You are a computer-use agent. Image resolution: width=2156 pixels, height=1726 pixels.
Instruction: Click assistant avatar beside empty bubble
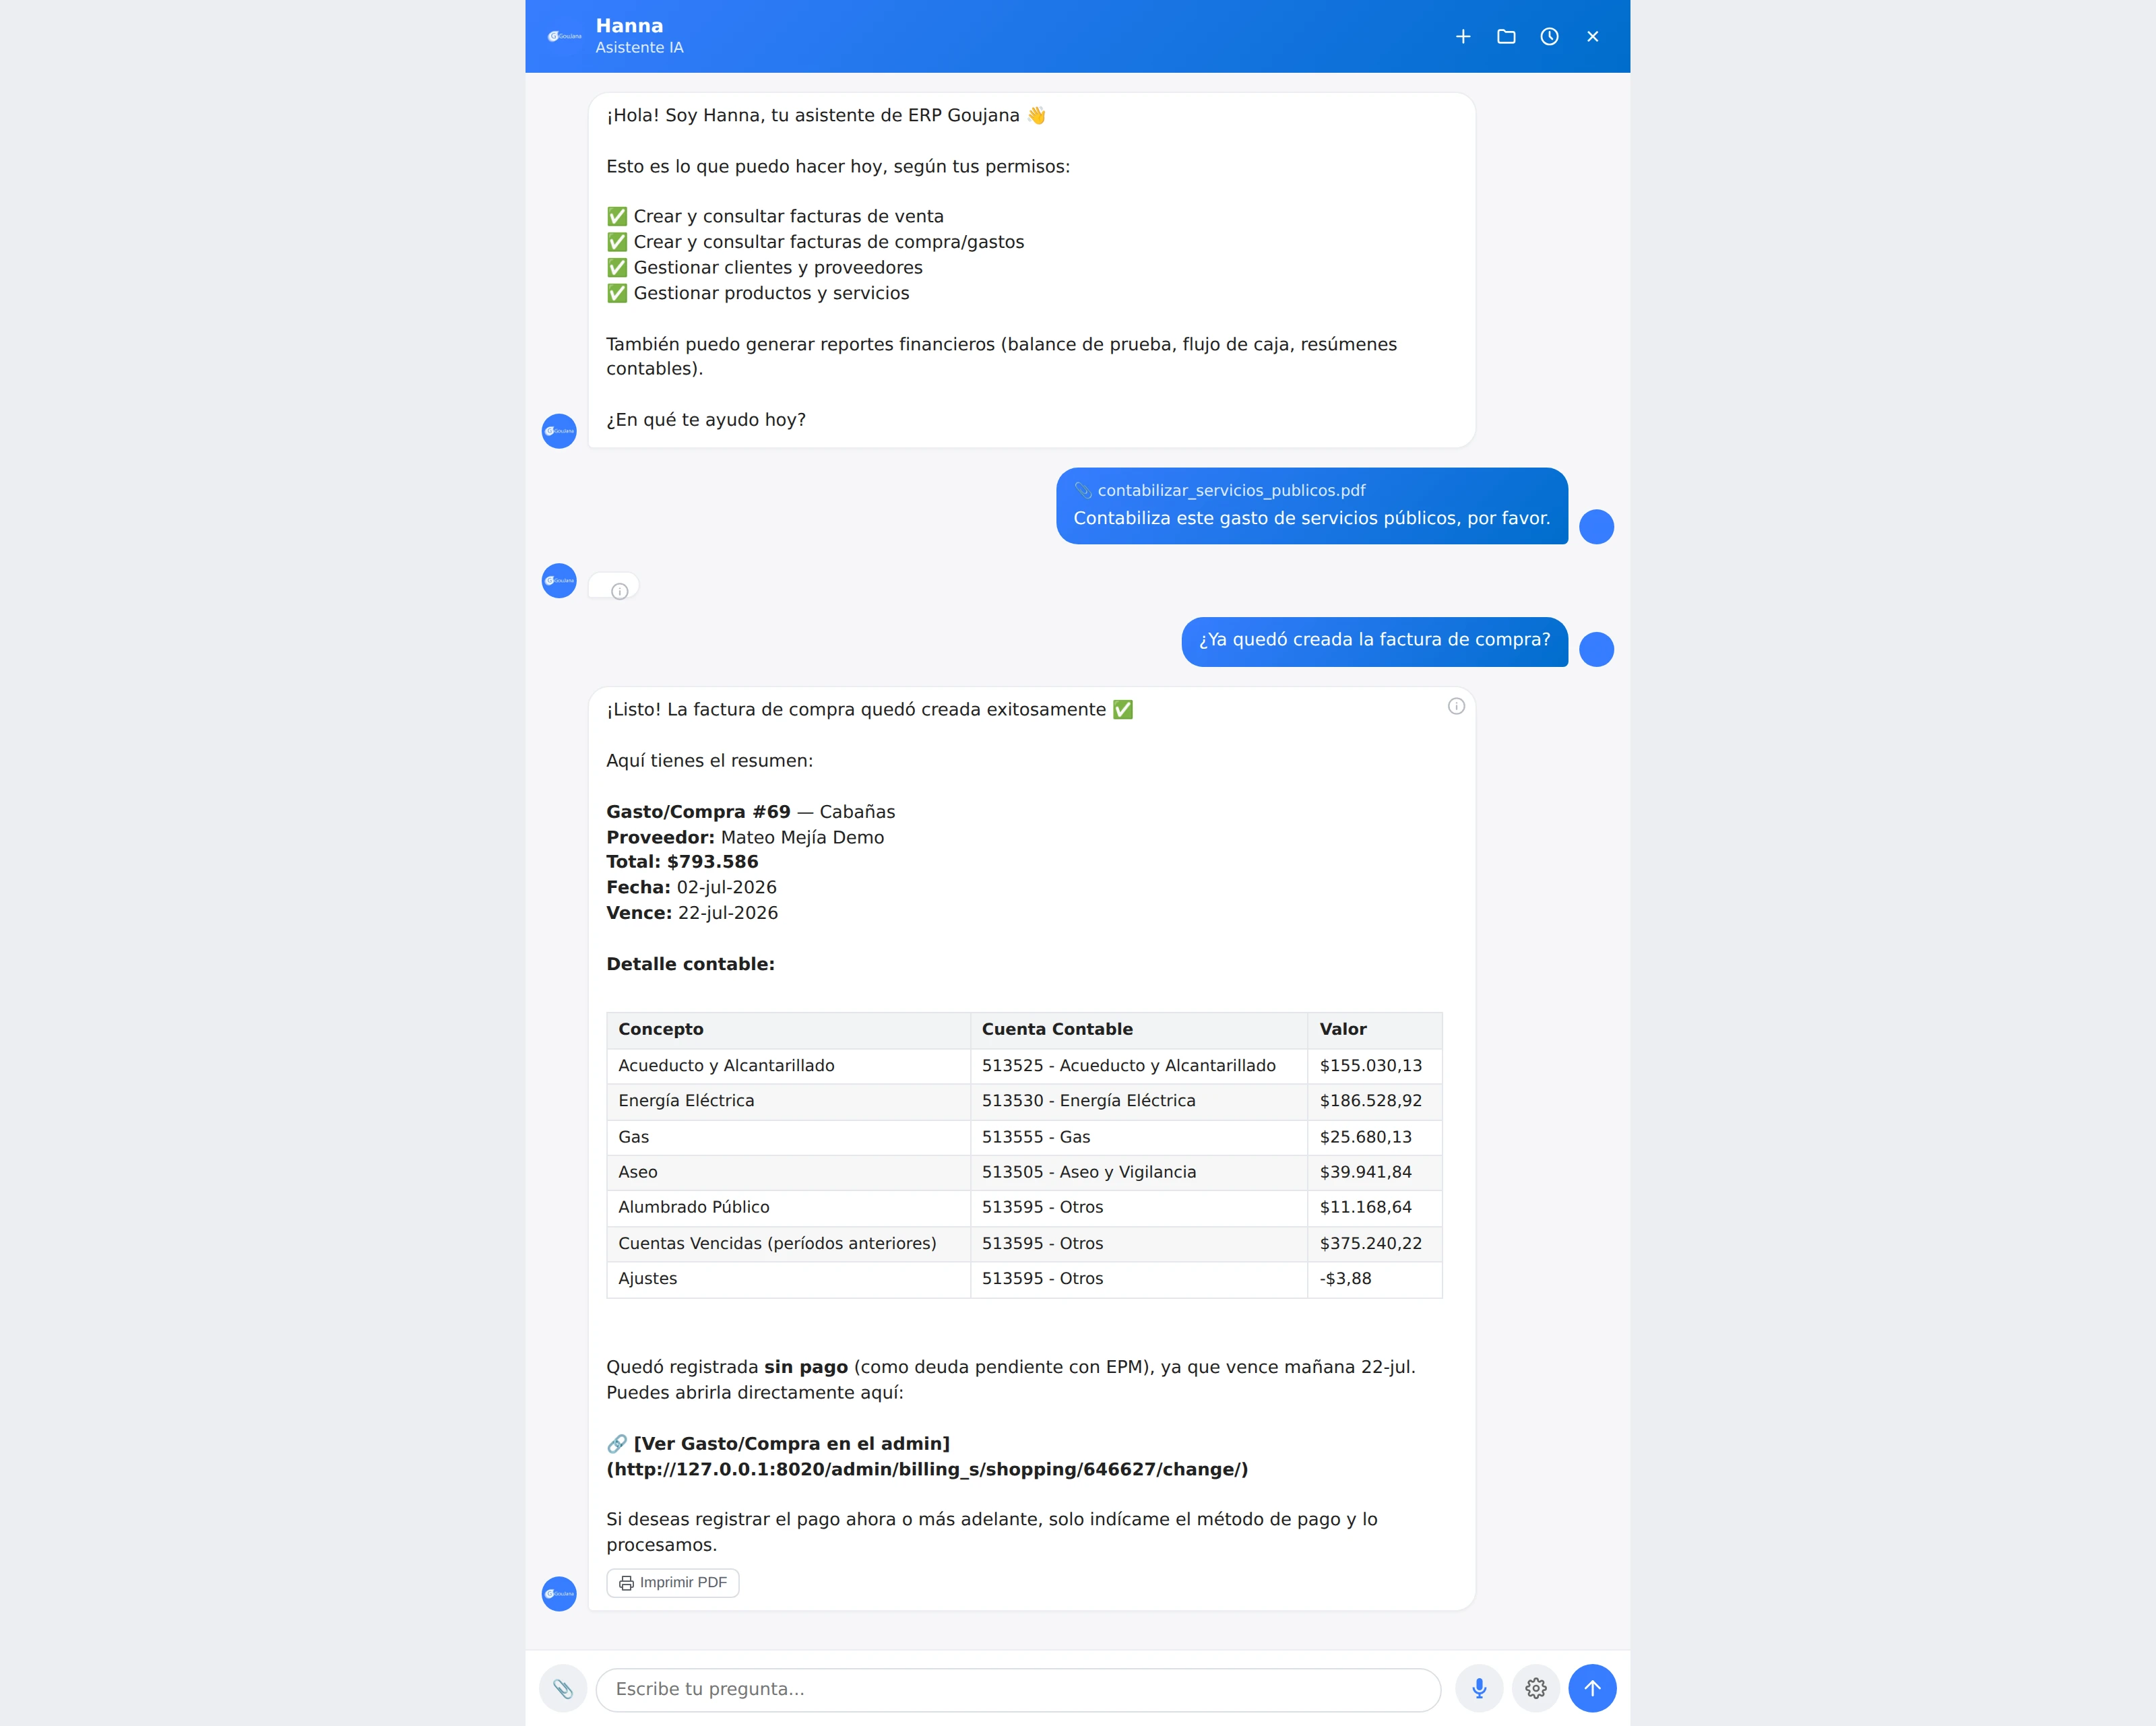tap(559, 580)
